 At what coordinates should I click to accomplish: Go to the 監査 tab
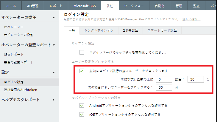pyautogui.click(x=196, y=6)
